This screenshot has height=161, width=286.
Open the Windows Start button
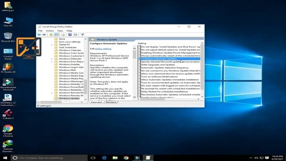click(x=5, y=158)
